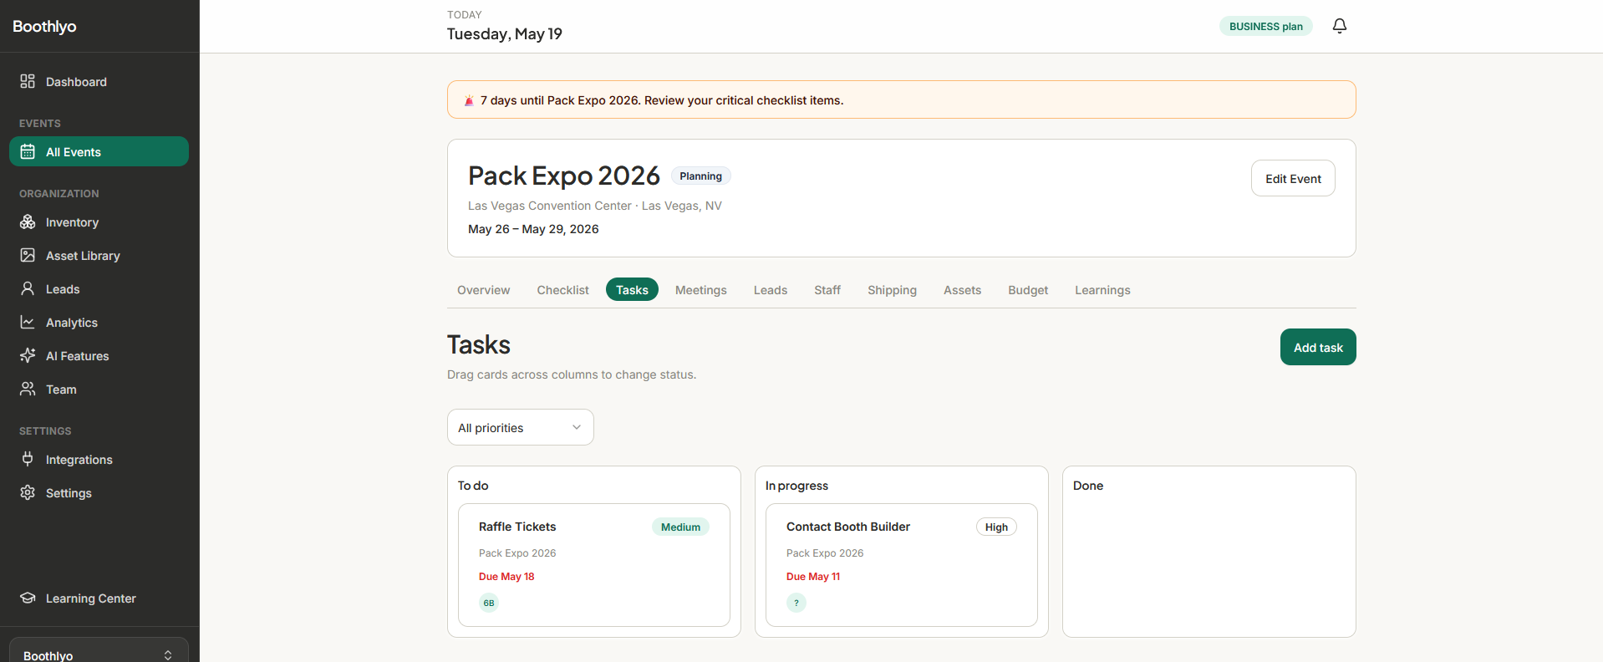This screenshot has height=662, width=1603.
Task: Click the High priority badge
Action: coord(996,527)
